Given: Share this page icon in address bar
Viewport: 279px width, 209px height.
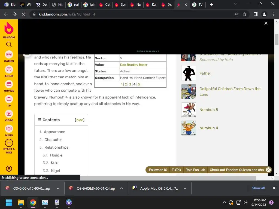Looking at the screenshot, I should click(x=236, y=14).
